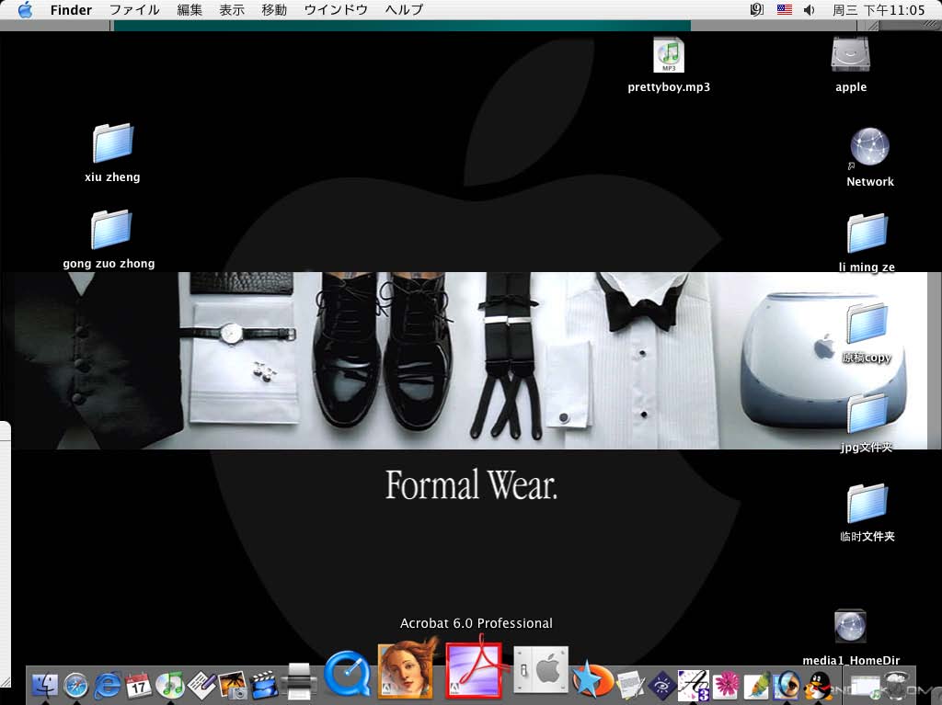Select the xiu zheng folder
Image resolution: width=942 pixels, height=705 pixels.
112,142
